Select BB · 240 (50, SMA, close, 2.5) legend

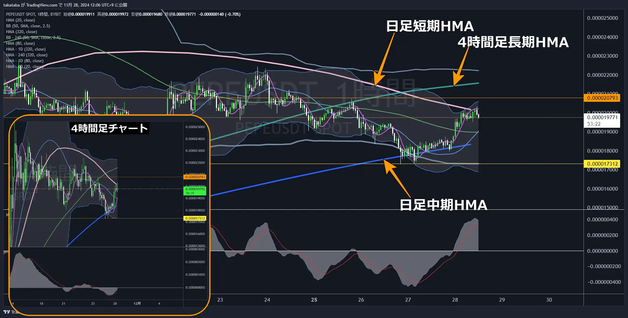pos(33,38)
